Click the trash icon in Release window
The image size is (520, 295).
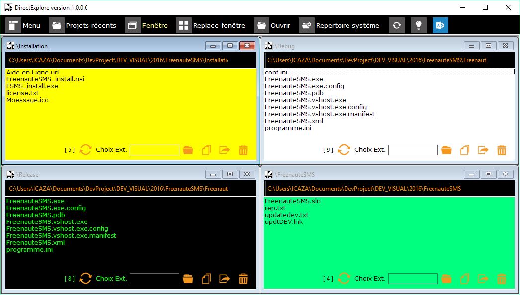tap(243, 279)
